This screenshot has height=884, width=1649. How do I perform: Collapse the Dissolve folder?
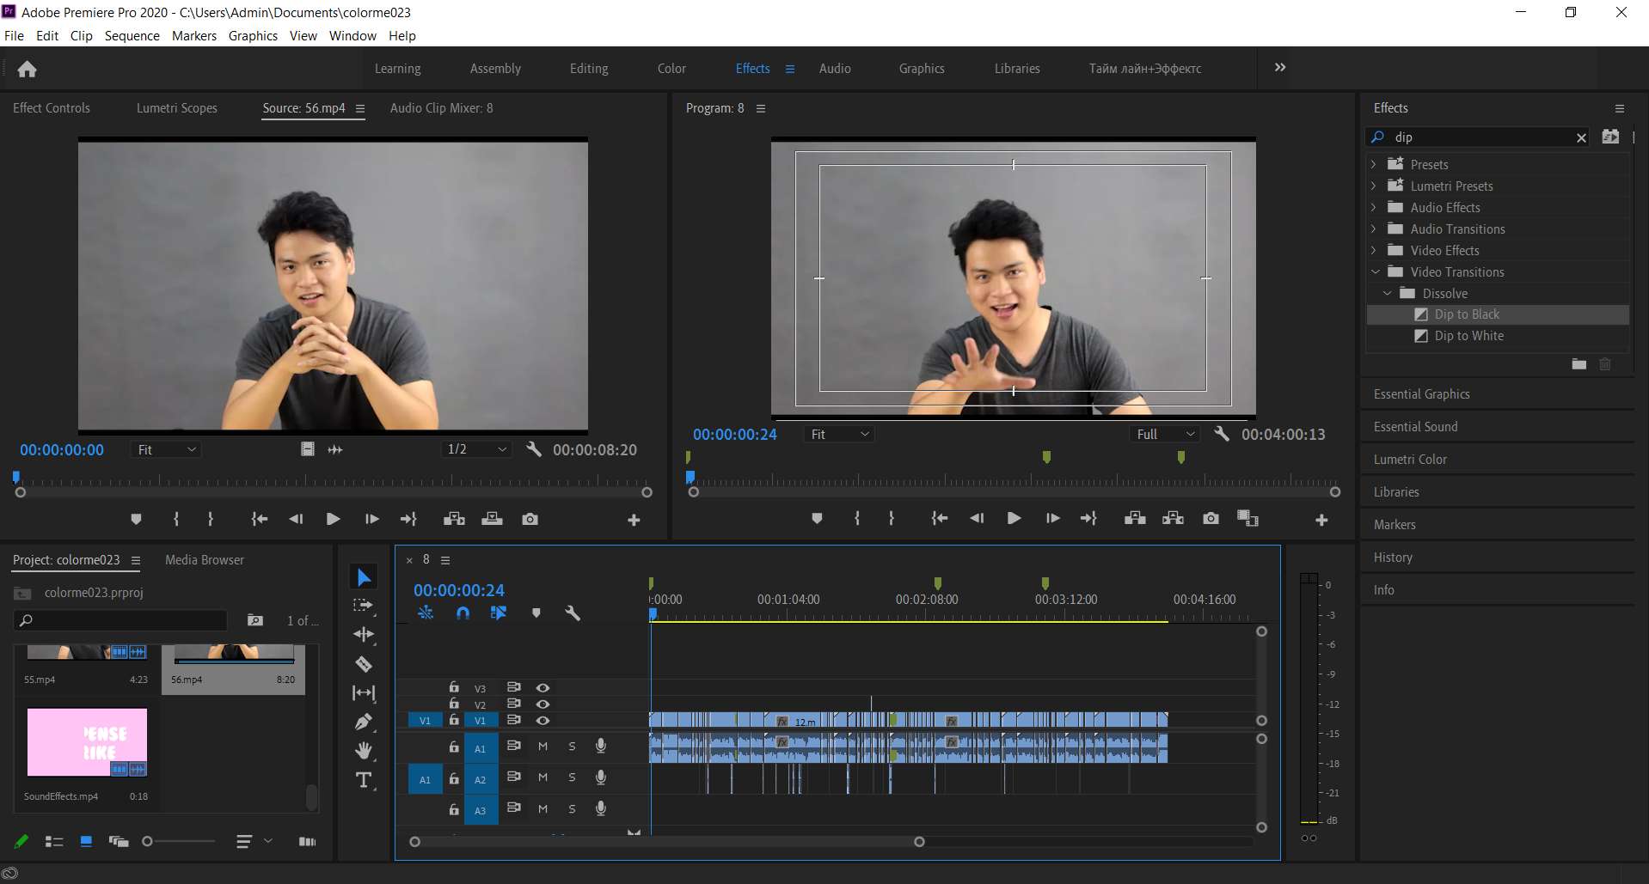[x=1387, y=293]
